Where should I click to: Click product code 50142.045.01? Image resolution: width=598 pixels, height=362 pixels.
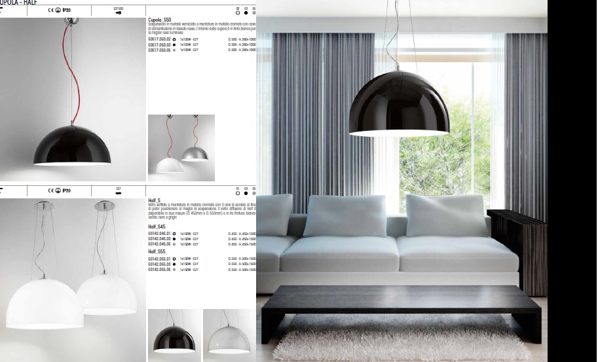pos(159,234)
